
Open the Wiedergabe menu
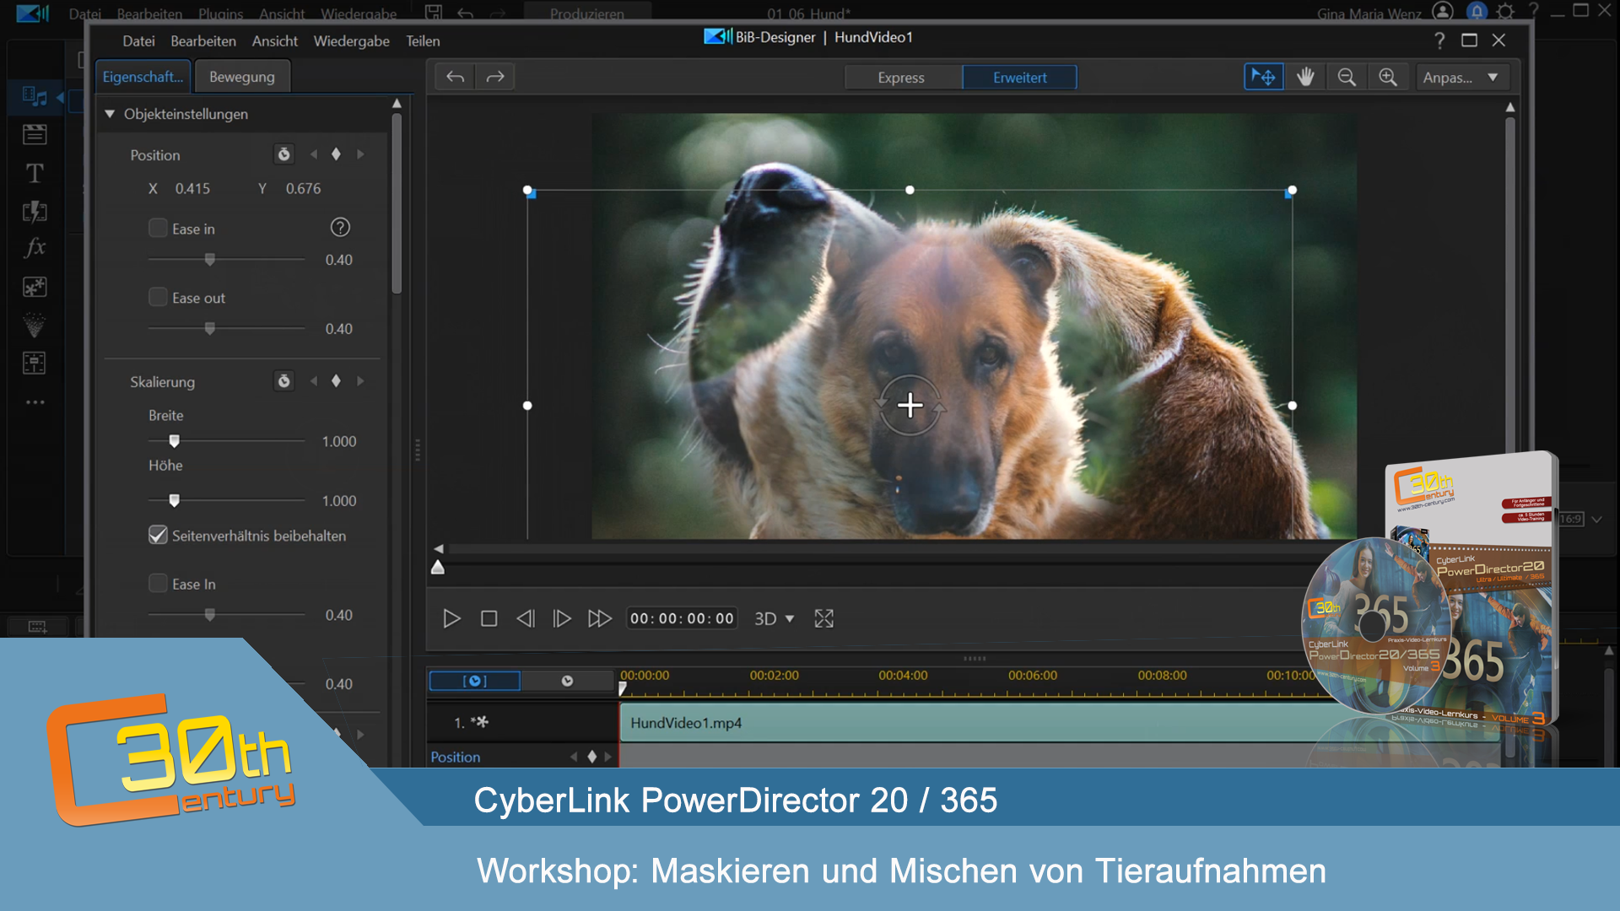pyautogui.click(x=352, y=40)
